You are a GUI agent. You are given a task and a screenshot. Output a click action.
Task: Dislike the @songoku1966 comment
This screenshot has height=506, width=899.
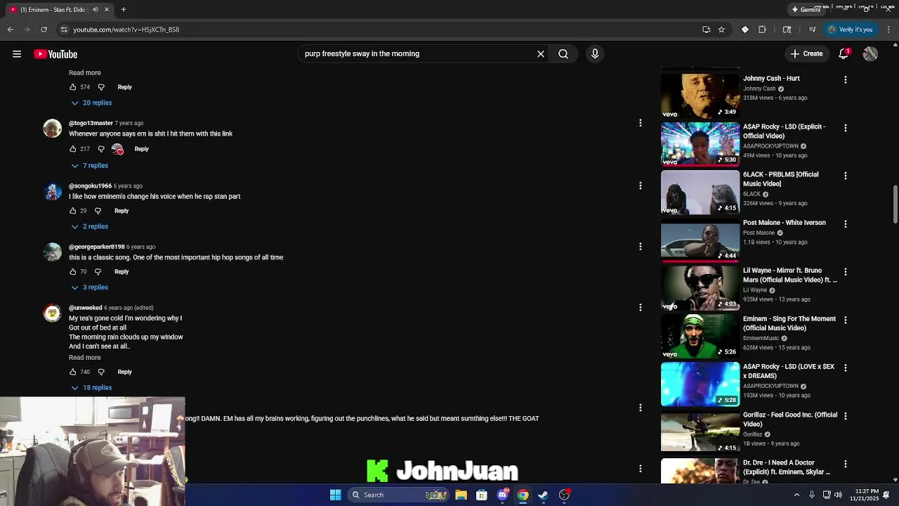coord(98,211)
